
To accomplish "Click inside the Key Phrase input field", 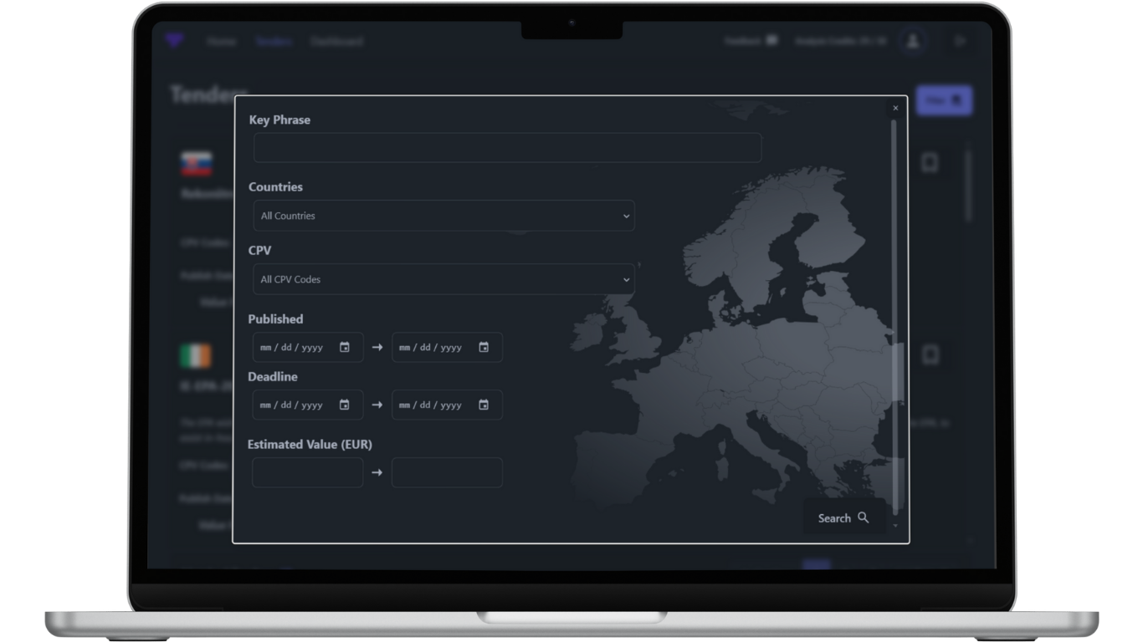I will point(507,147).
